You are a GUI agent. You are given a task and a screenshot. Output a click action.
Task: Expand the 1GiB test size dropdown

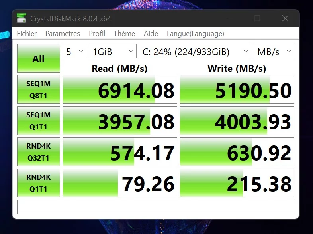[113, 51]
